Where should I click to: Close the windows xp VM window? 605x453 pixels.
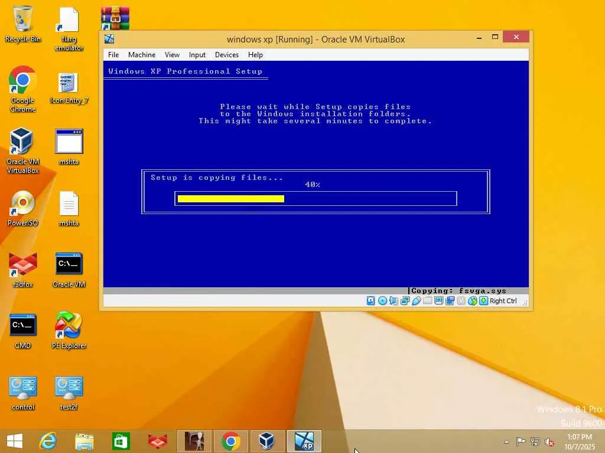(516, 37)
